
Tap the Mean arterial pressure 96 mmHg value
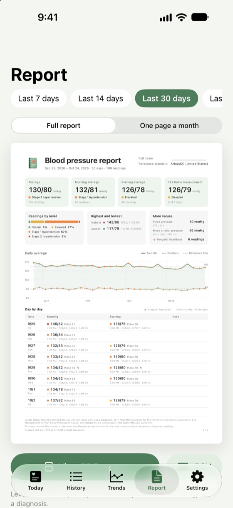click(x=197, y=230)
